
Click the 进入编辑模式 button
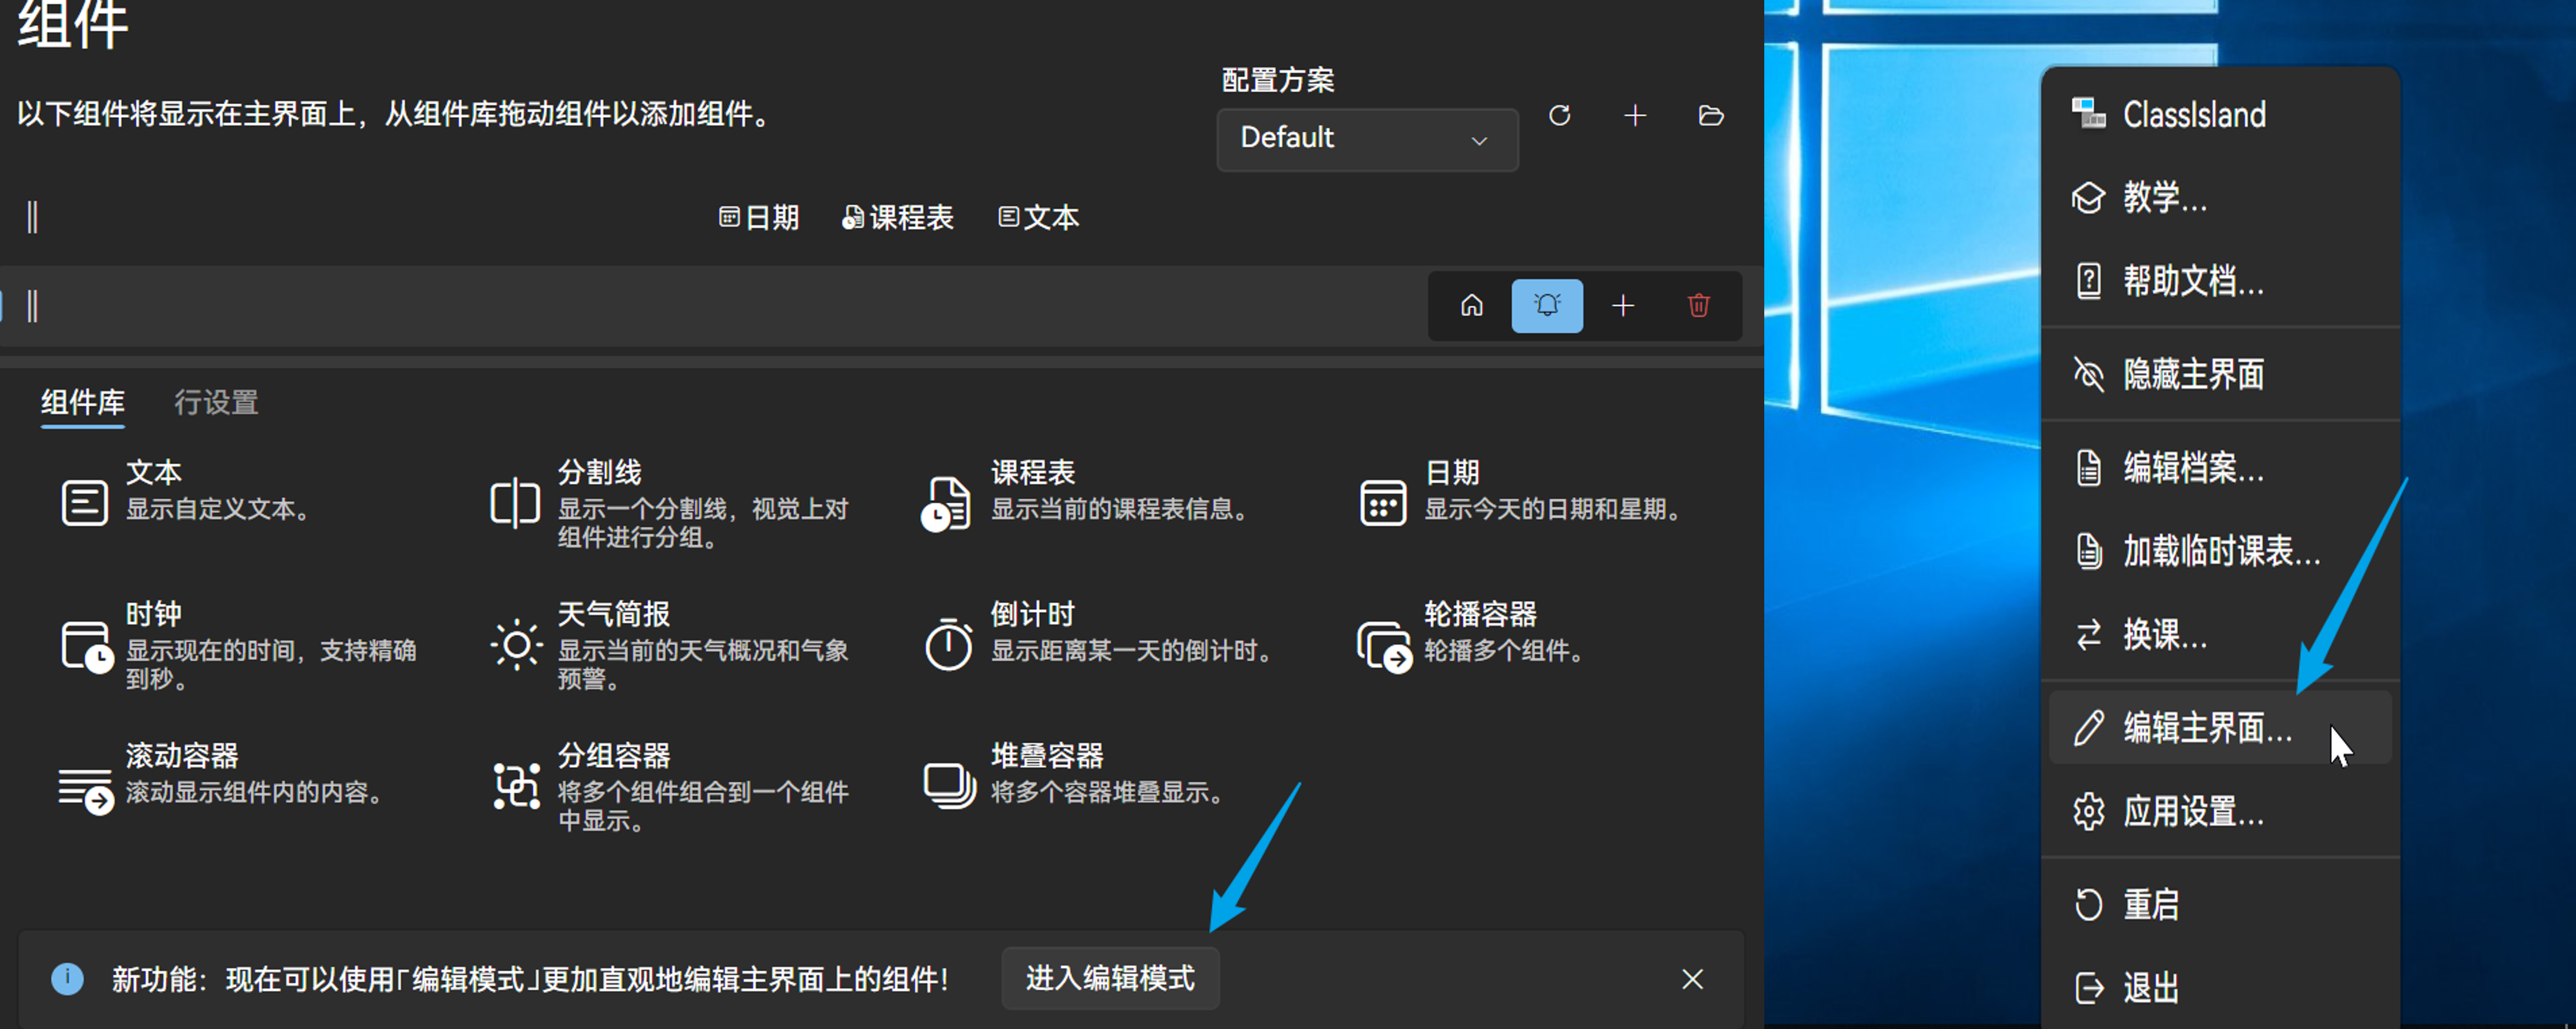[x=1110, y=979]
